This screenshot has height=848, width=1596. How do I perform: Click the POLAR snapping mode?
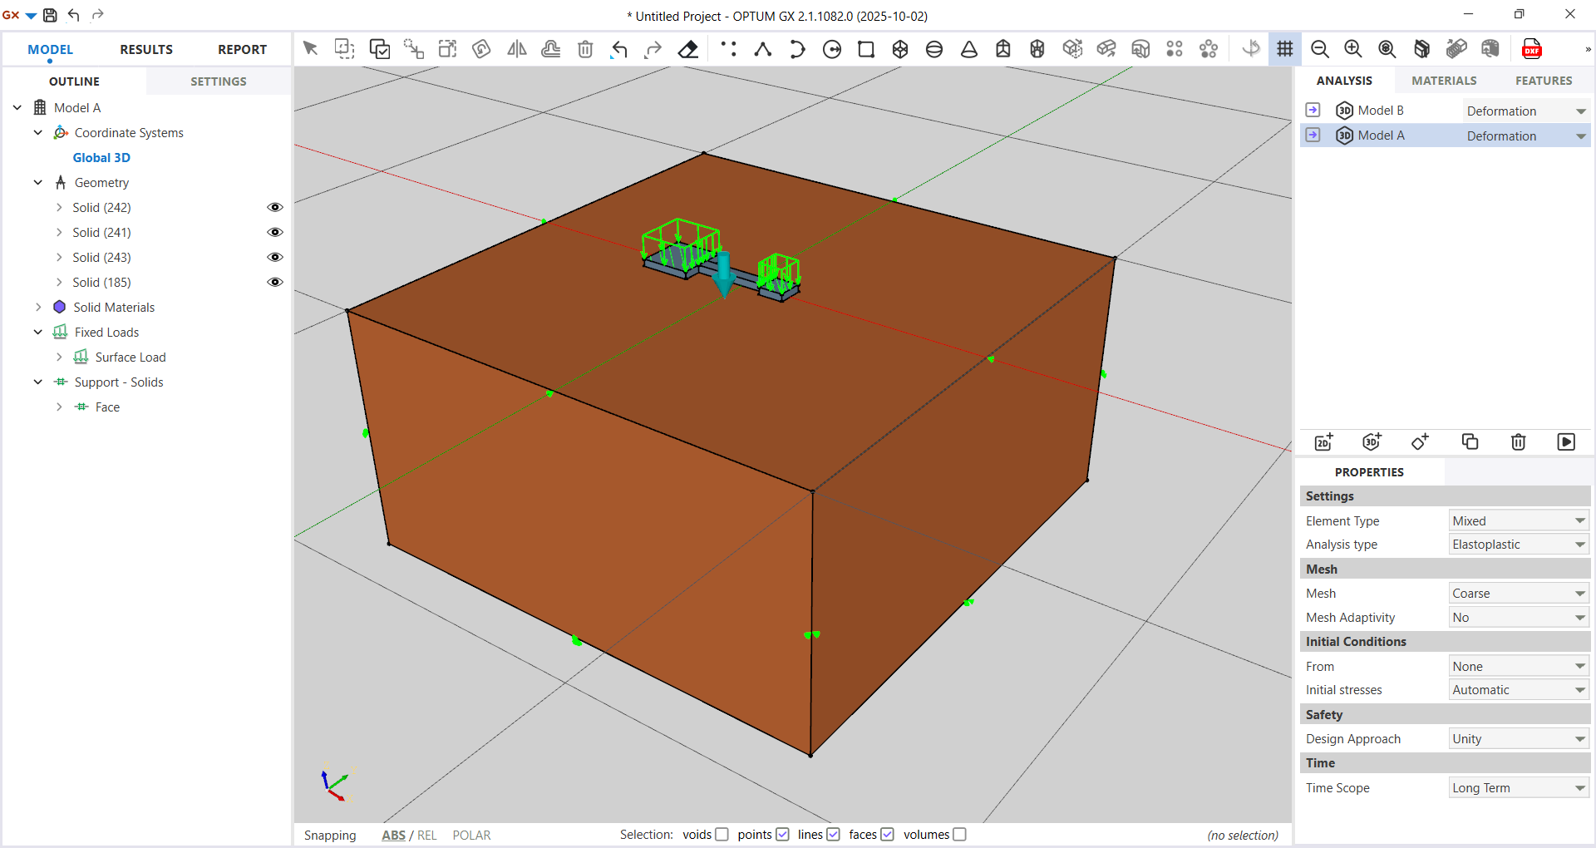471,836
